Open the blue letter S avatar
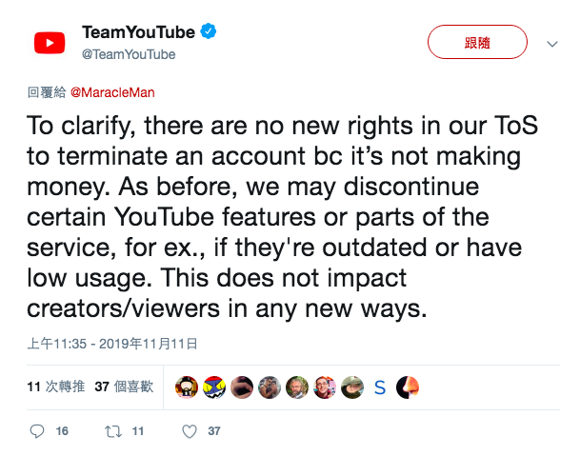This screenshot has width=580, height=456. 380,387
